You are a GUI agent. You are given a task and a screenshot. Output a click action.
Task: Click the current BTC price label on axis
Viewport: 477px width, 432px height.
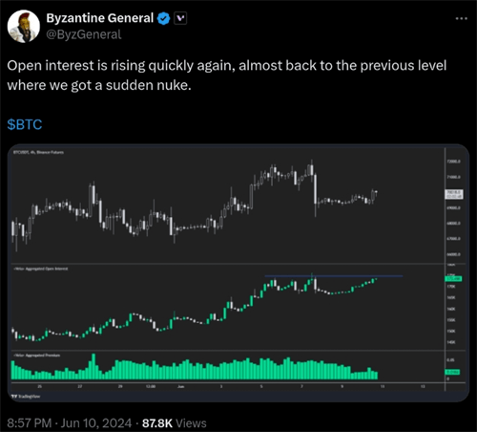click(454, 194)
